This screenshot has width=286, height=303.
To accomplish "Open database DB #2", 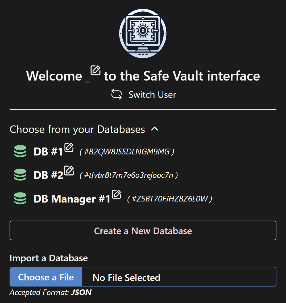I will [48, 175].
